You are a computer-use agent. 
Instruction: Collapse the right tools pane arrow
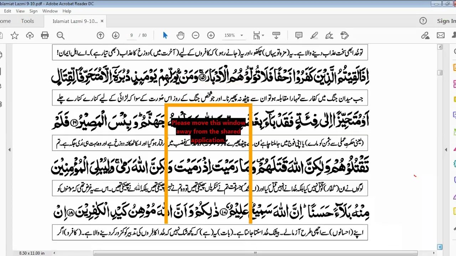(x=446, y=150)
